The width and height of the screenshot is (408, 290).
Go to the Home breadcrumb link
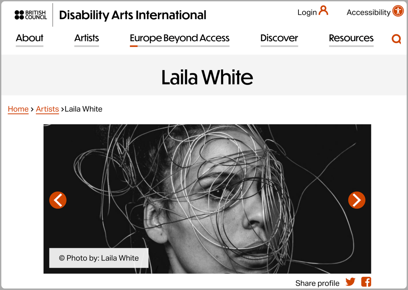coord(18,109)
